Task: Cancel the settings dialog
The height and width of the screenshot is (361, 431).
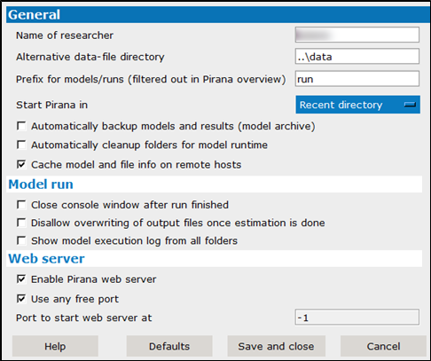Action: point(383,346)
